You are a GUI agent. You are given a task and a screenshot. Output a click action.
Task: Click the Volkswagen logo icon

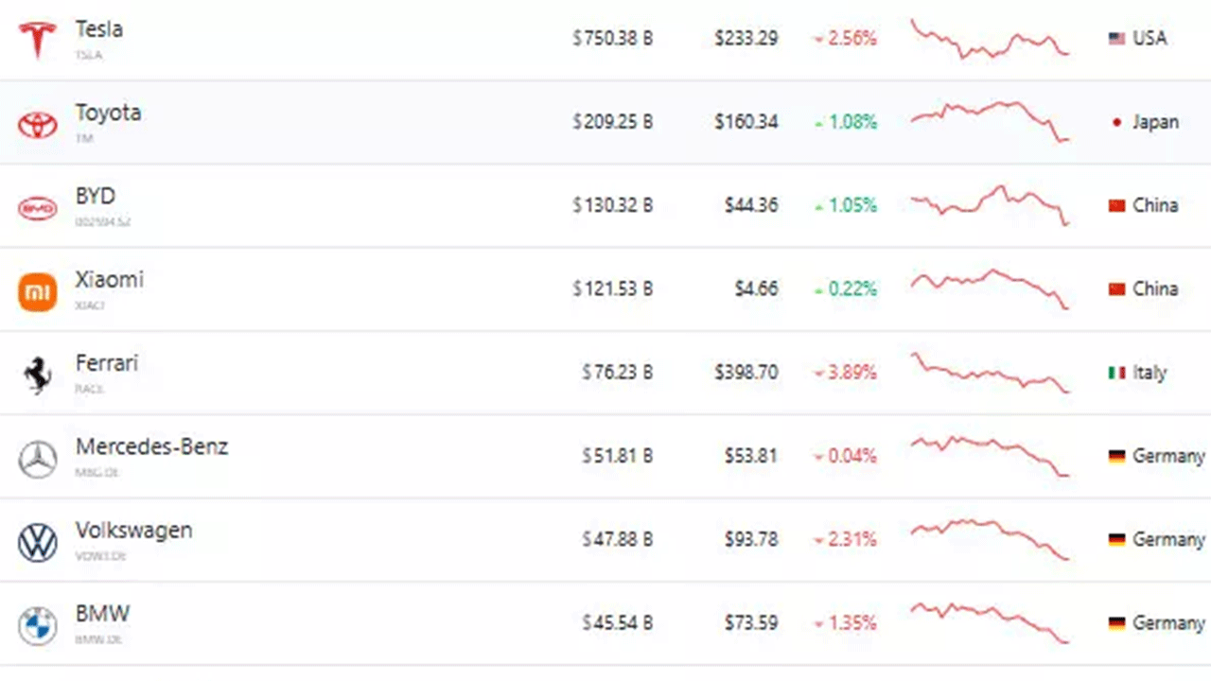[38, 542]
